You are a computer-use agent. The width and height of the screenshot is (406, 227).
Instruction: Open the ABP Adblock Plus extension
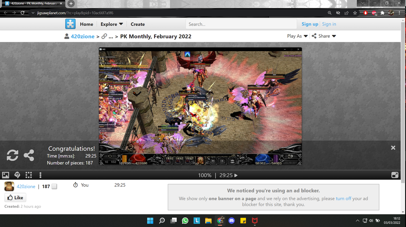click(x=374, y=13)
